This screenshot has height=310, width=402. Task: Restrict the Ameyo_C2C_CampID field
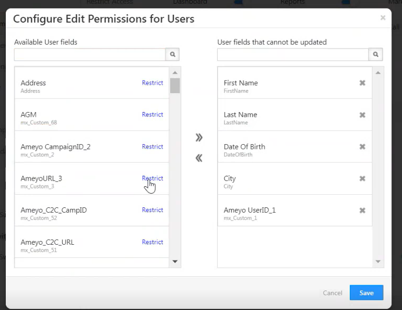[x=152, y=209]
